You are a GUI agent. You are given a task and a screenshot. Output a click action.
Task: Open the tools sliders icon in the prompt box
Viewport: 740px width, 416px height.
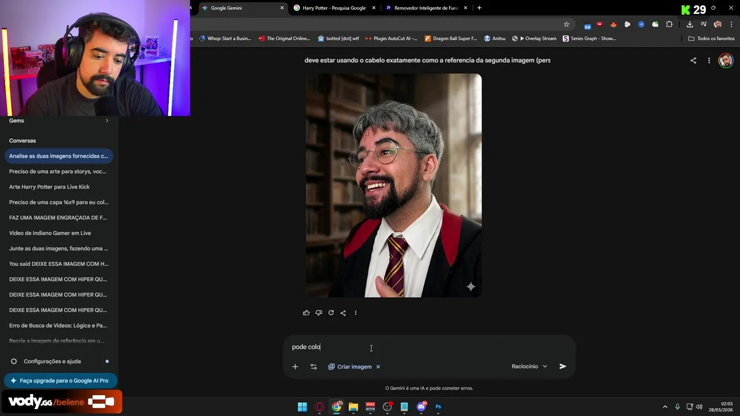pyautogui.click(x=313, y=366)
